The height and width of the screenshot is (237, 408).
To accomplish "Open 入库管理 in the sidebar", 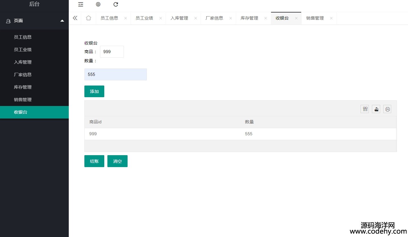I will point(23,62).
